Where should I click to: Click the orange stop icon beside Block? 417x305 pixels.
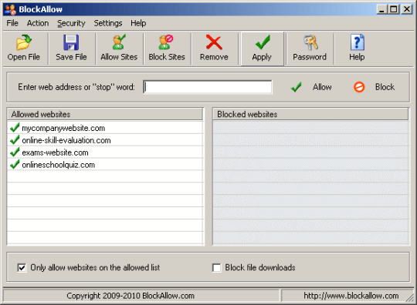(359, 87)
